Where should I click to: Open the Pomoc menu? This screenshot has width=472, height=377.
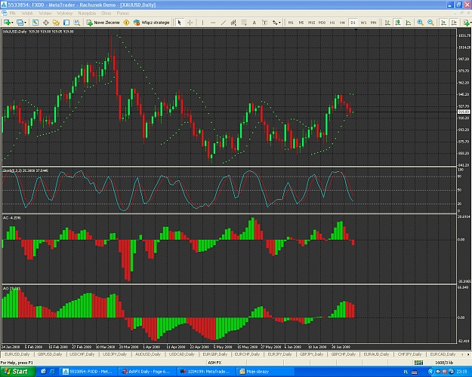[123, 14]
